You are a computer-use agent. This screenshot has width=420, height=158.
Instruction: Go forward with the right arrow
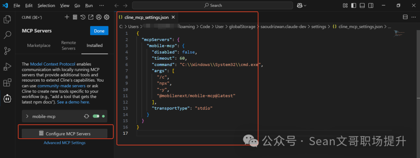[x=125, y=5]
